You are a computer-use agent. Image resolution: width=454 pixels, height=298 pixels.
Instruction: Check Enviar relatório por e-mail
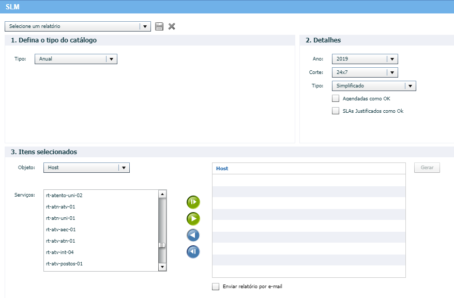click(216, 287)
